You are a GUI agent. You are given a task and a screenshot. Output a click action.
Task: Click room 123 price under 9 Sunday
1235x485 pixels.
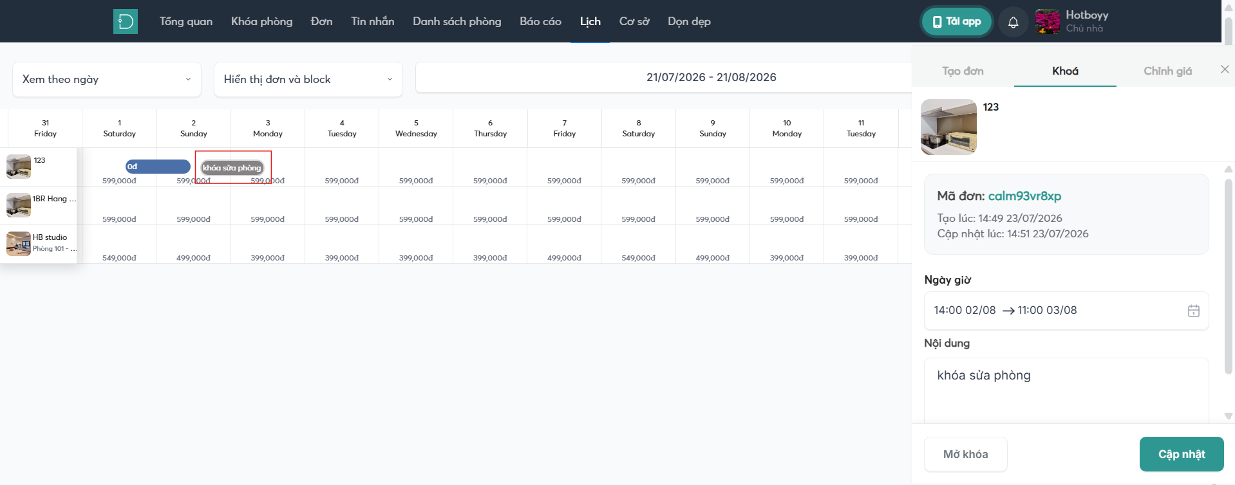point(713,181)
